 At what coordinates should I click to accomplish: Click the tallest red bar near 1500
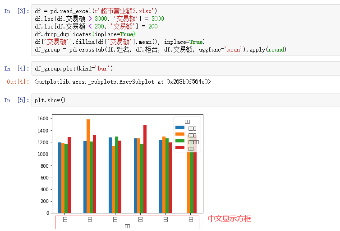(145, 169)
